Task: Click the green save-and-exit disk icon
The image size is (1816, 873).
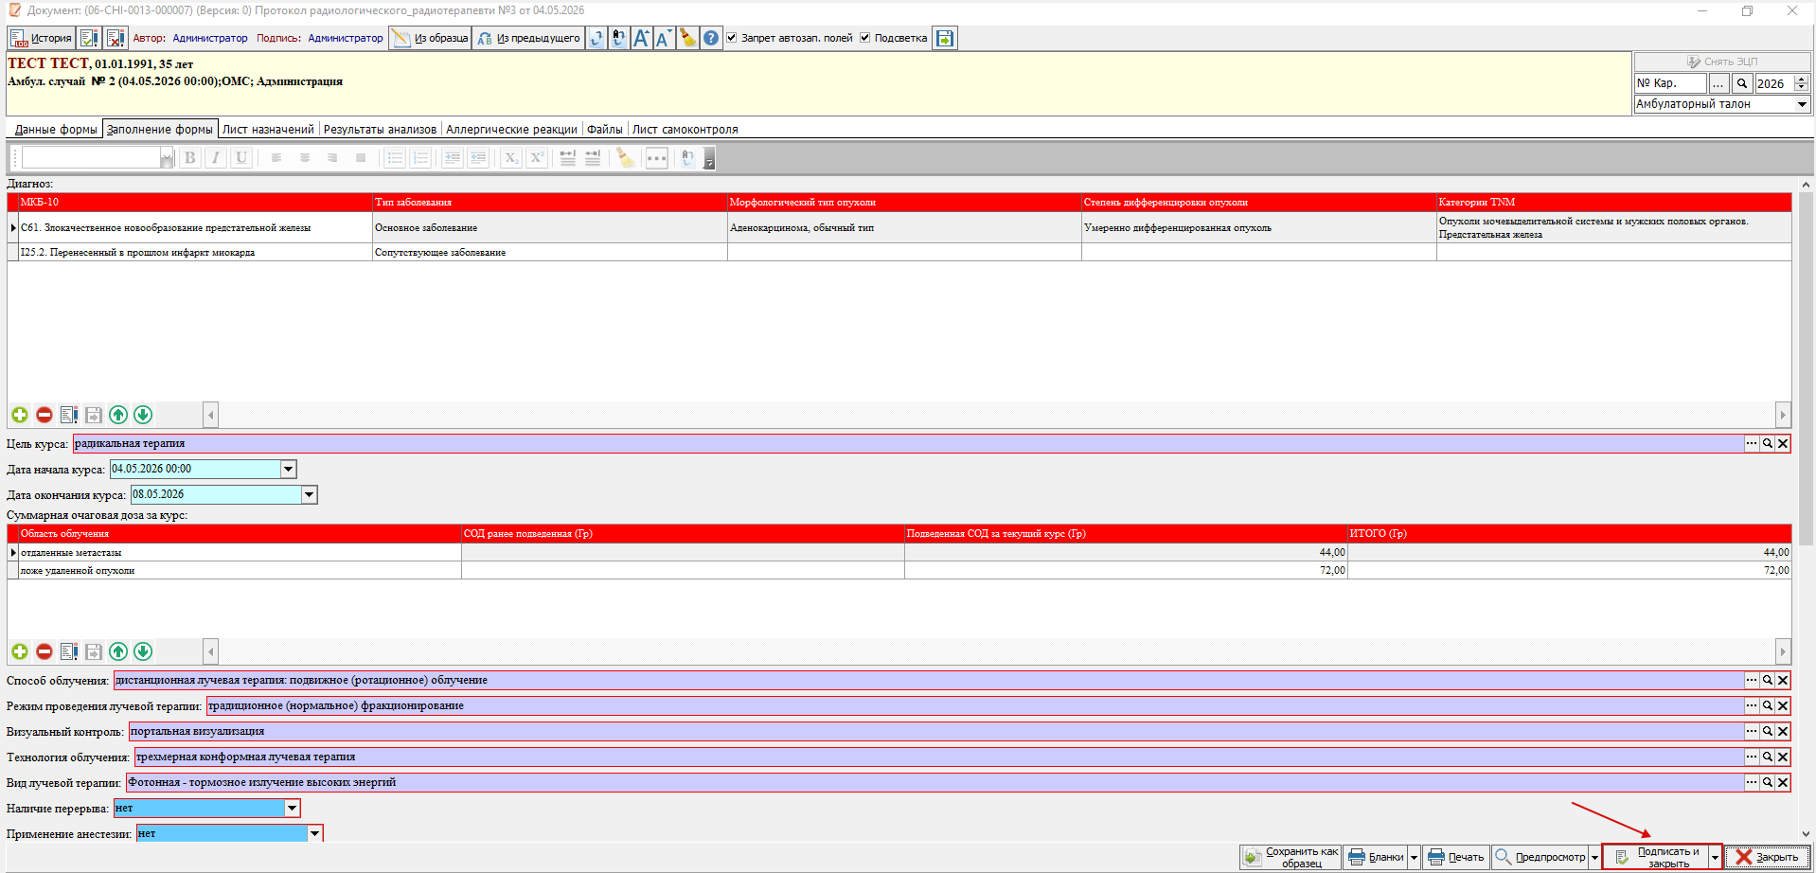Action: click(944, 38)
